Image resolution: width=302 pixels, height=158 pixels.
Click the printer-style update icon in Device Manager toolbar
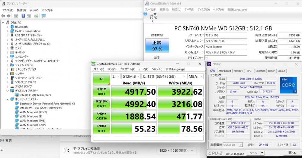(36, 16)
